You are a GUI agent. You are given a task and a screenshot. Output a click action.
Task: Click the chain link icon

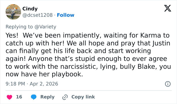pos(65,97)
